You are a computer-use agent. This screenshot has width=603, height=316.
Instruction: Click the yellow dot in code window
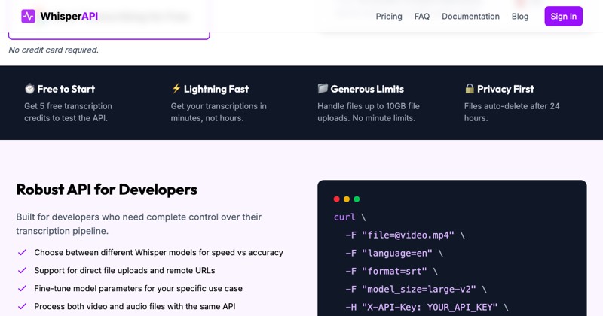[x=347, y=199]
